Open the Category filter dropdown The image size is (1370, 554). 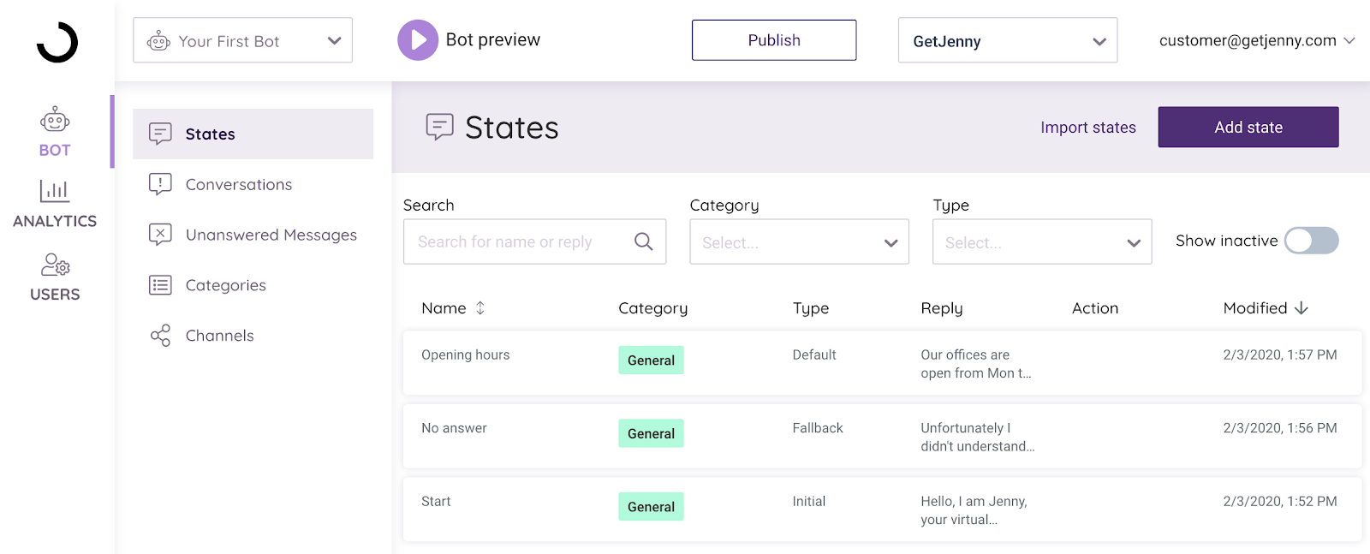[x=799, y=242]
